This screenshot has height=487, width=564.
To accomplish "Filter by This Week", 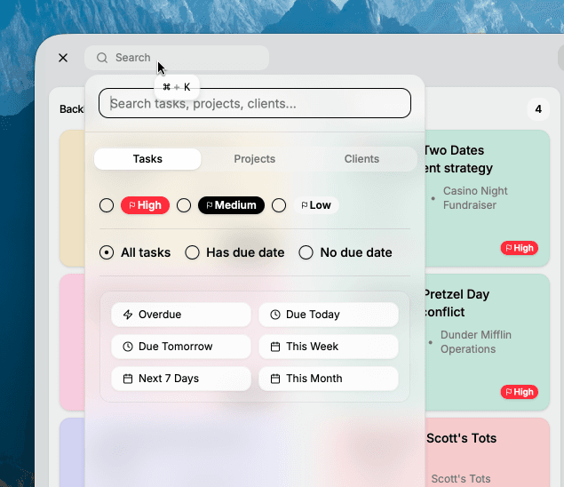I will point(329,347).
